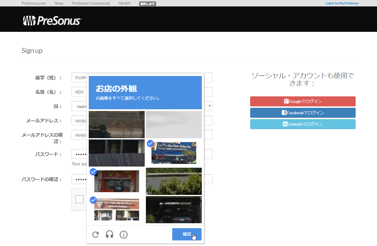377x246 pixels.
Task: Click the パスワードの確認 confirm password field
Action: [x=142, y=179]
